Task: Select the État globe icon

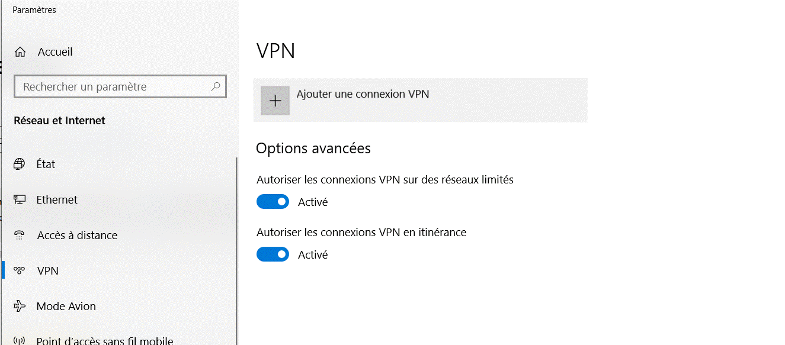Action: click(19, 164)
